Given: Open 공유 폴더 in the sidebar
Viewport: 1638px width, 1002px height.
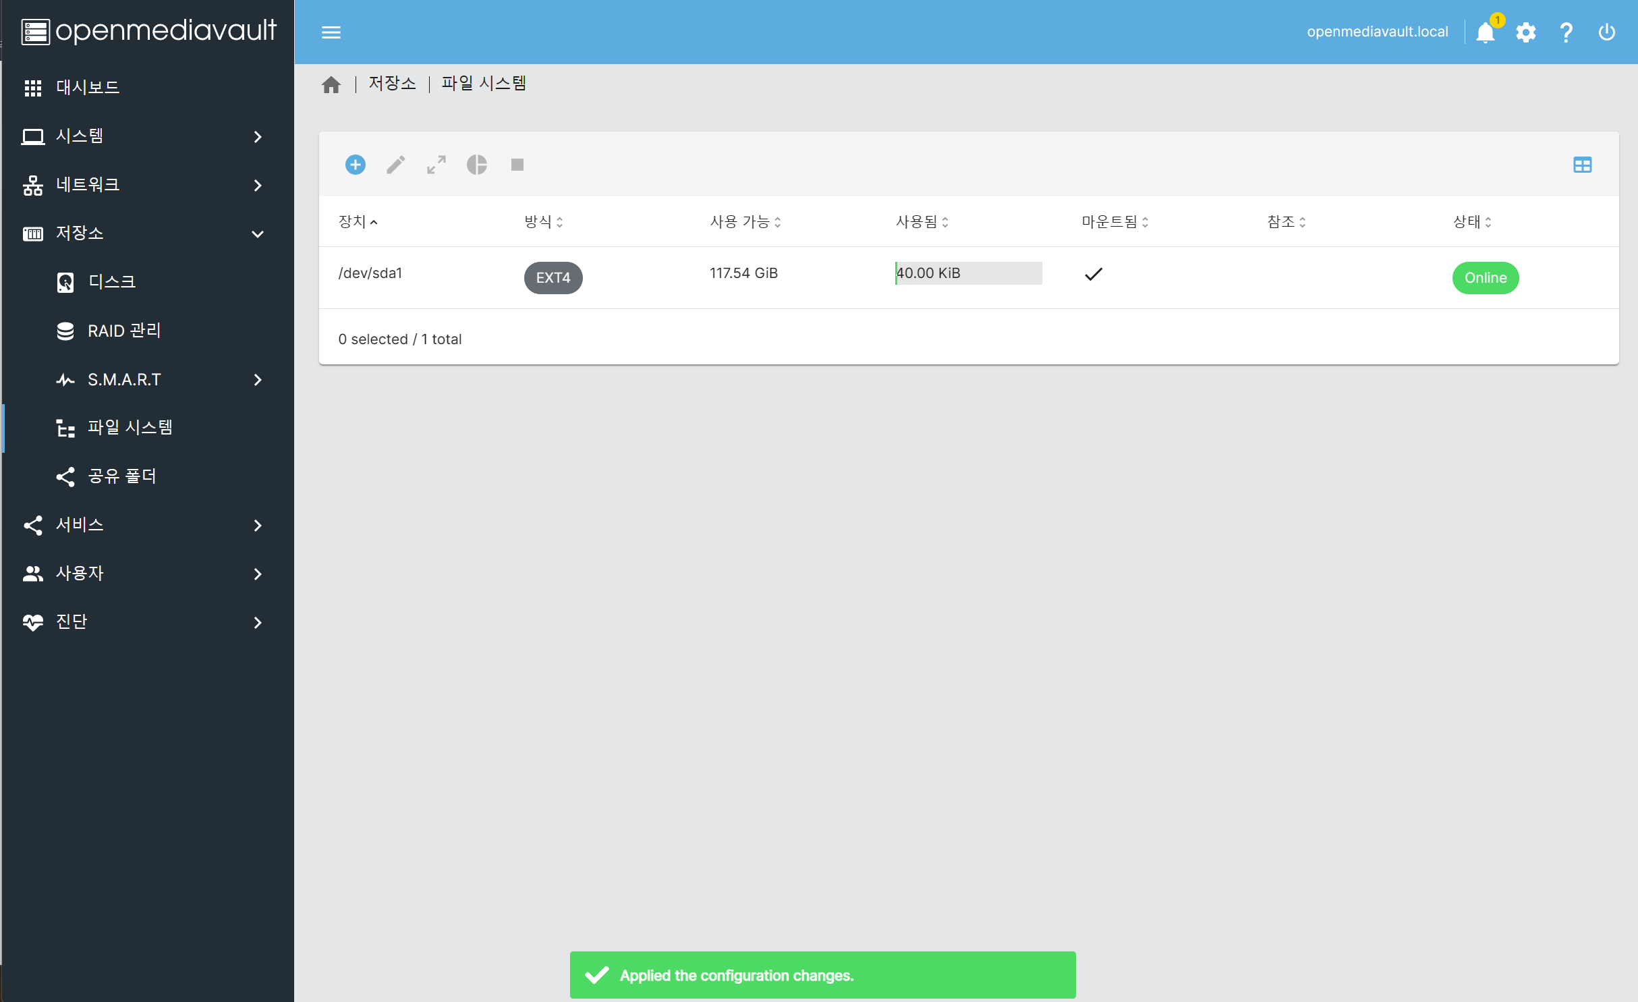Looking at the screenshot, I should click(x=148, y=476).
